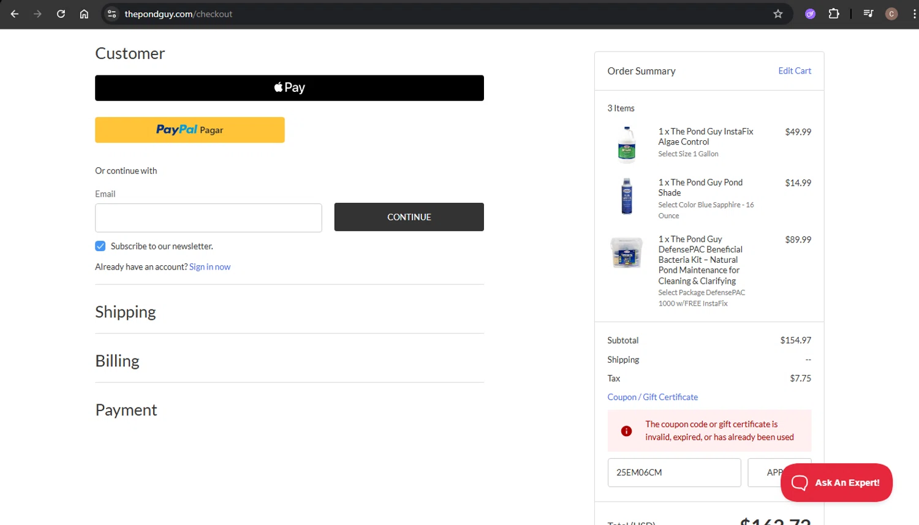Click the Subtotal value $154.97
919x525 pixels.
[795, 340]
